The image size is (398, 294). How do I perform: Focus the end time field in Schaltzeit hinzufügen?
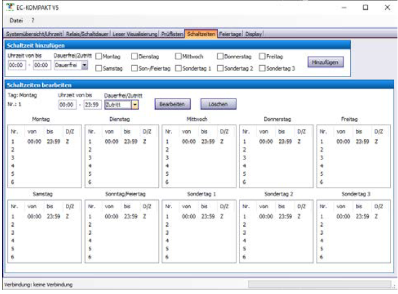(42, 65)
